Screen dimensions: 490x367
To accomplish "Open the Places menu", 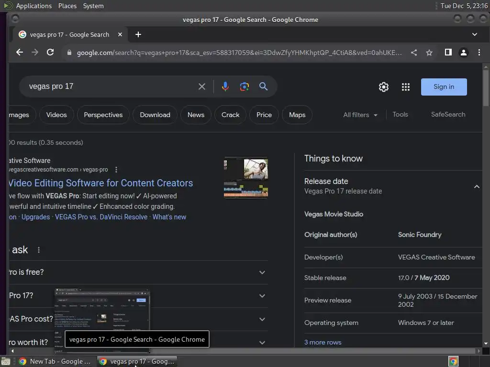I will (x=67, y=6).
